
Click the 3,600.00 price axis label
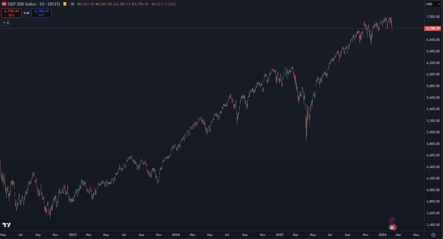pyautogui.click(x=433, y=213)
